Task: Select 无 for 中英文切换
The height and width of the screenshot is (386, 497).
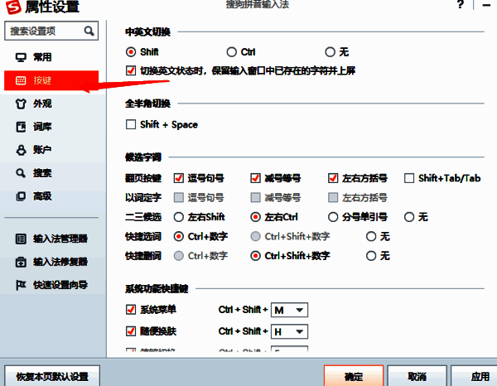Action: [x=331, y=51]
